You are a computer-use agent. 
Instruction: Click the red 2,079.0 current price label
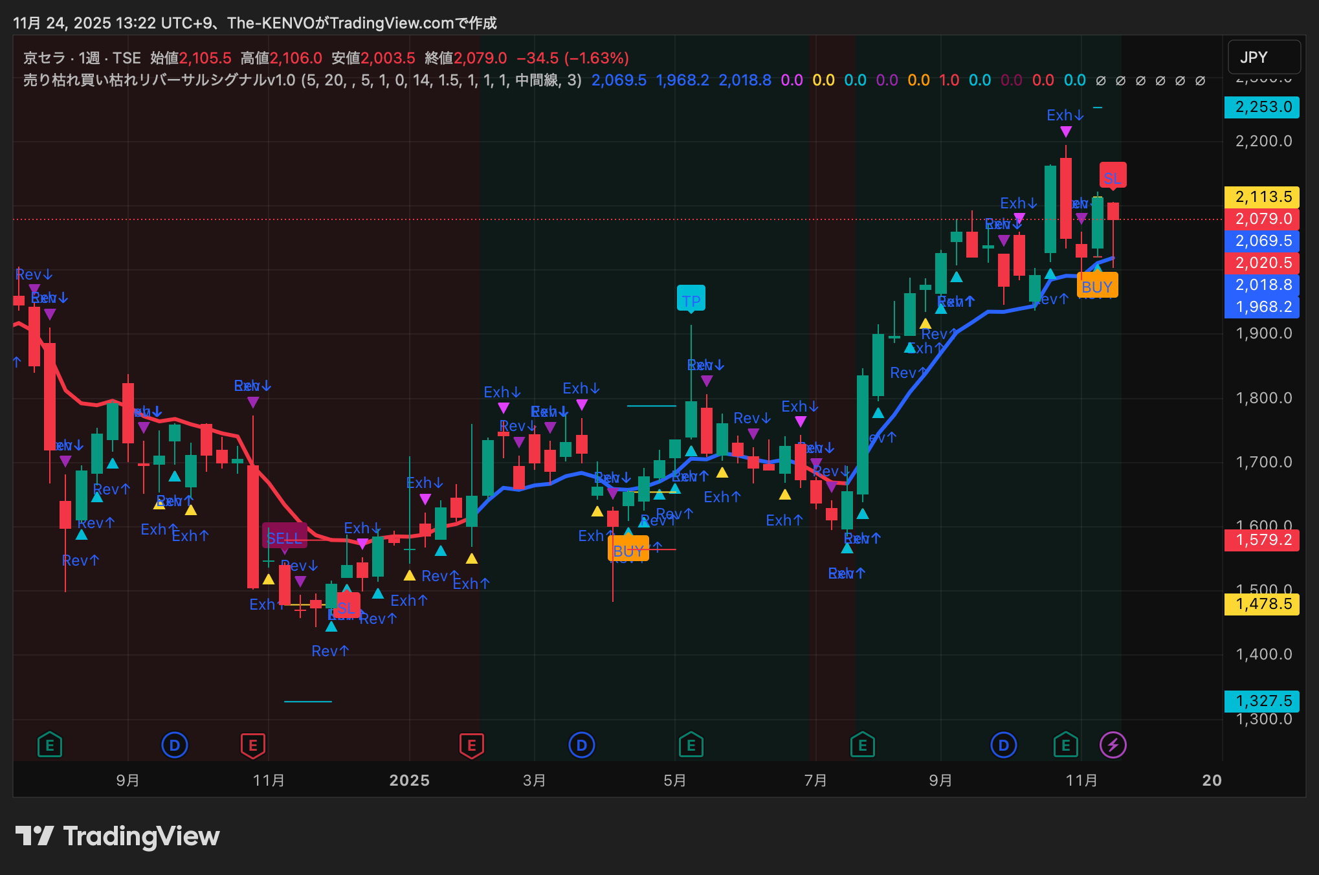[1263, 219]
